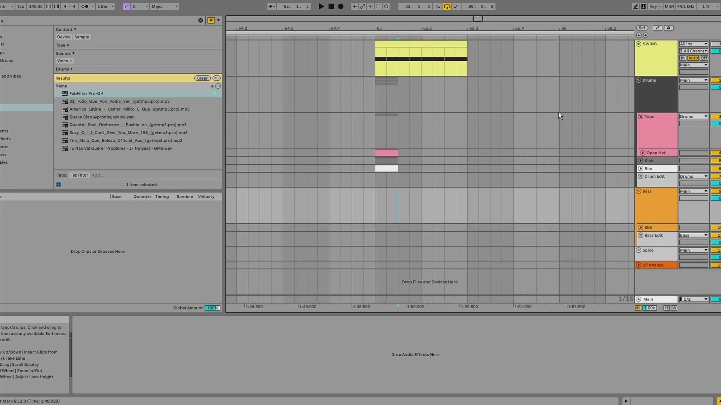Set SWING monitoring to Off
Viewport: 721px width, 405px height.
click(704, 58)
